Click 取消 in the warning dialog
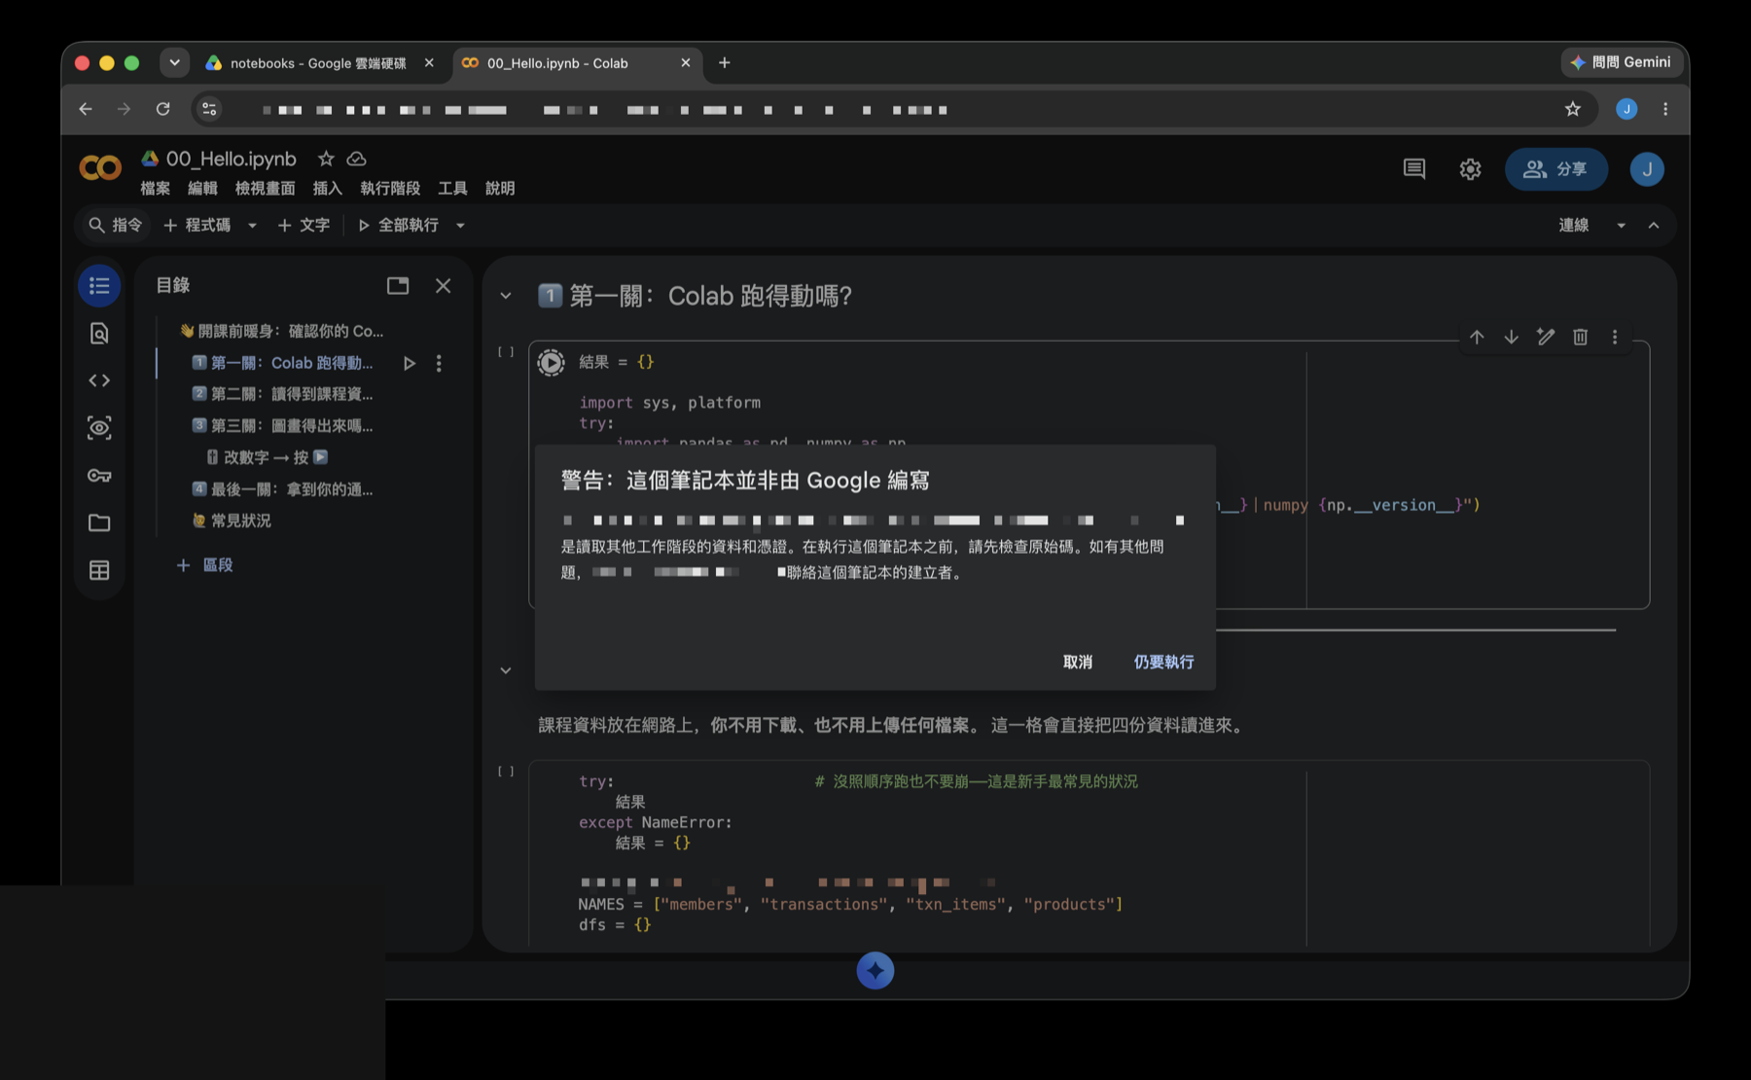Viewport: 1751px width, 1080px height. click(x=1077, y=662)
